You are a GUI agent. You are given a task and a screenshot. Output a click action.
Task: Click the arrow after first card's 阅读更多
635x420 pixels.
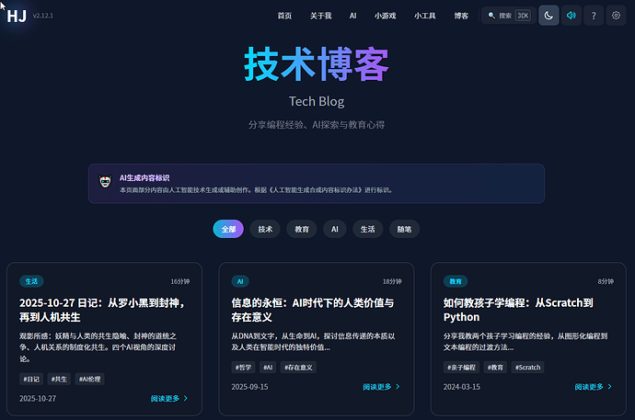[186, 399]
